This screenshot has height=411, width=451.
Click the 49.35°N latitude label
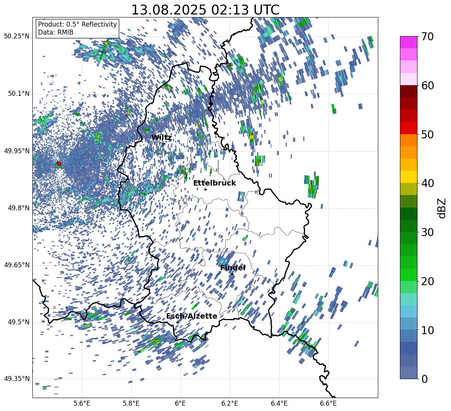click(x=17, y=379)
